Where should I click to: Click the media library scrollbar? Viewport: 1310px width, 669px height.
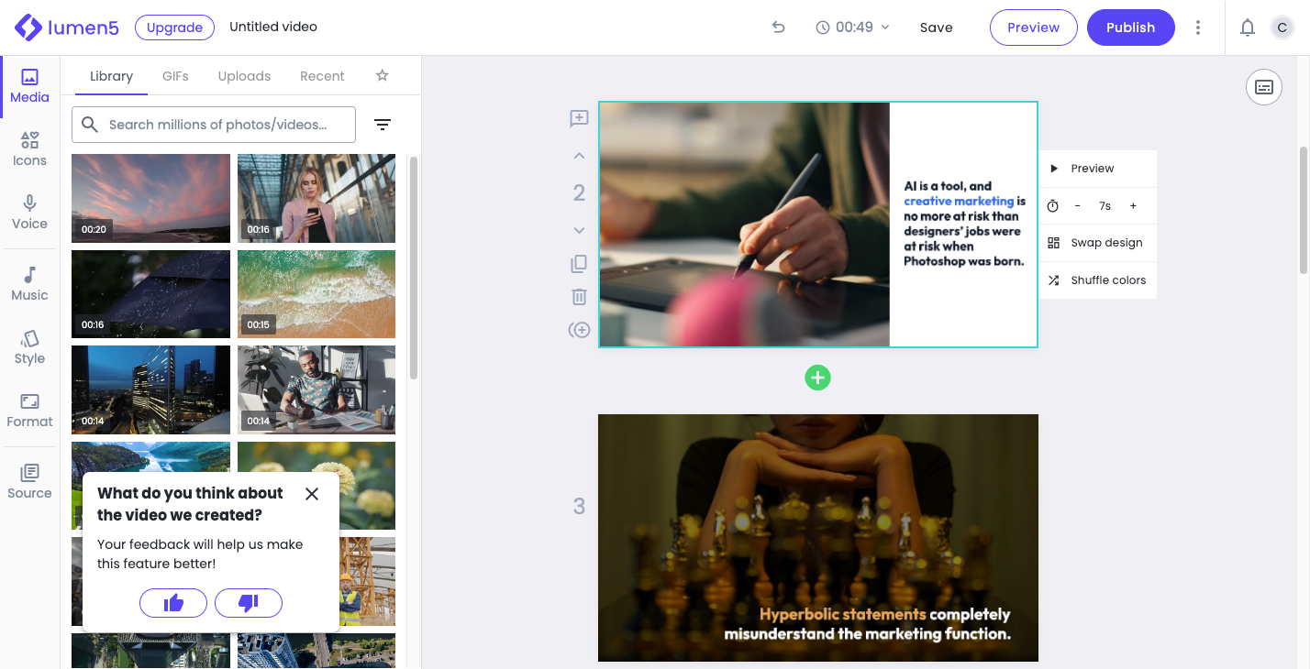coord(414,268)
